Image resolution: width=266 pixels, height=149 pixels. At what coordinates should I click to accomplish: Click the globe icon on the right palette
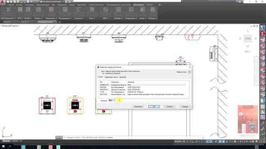[263, 28]
